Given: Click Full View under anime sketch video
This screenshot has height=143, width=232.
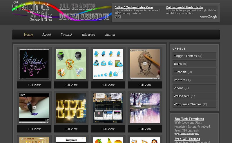Looking at the screenshot, I should coord(145,85).
